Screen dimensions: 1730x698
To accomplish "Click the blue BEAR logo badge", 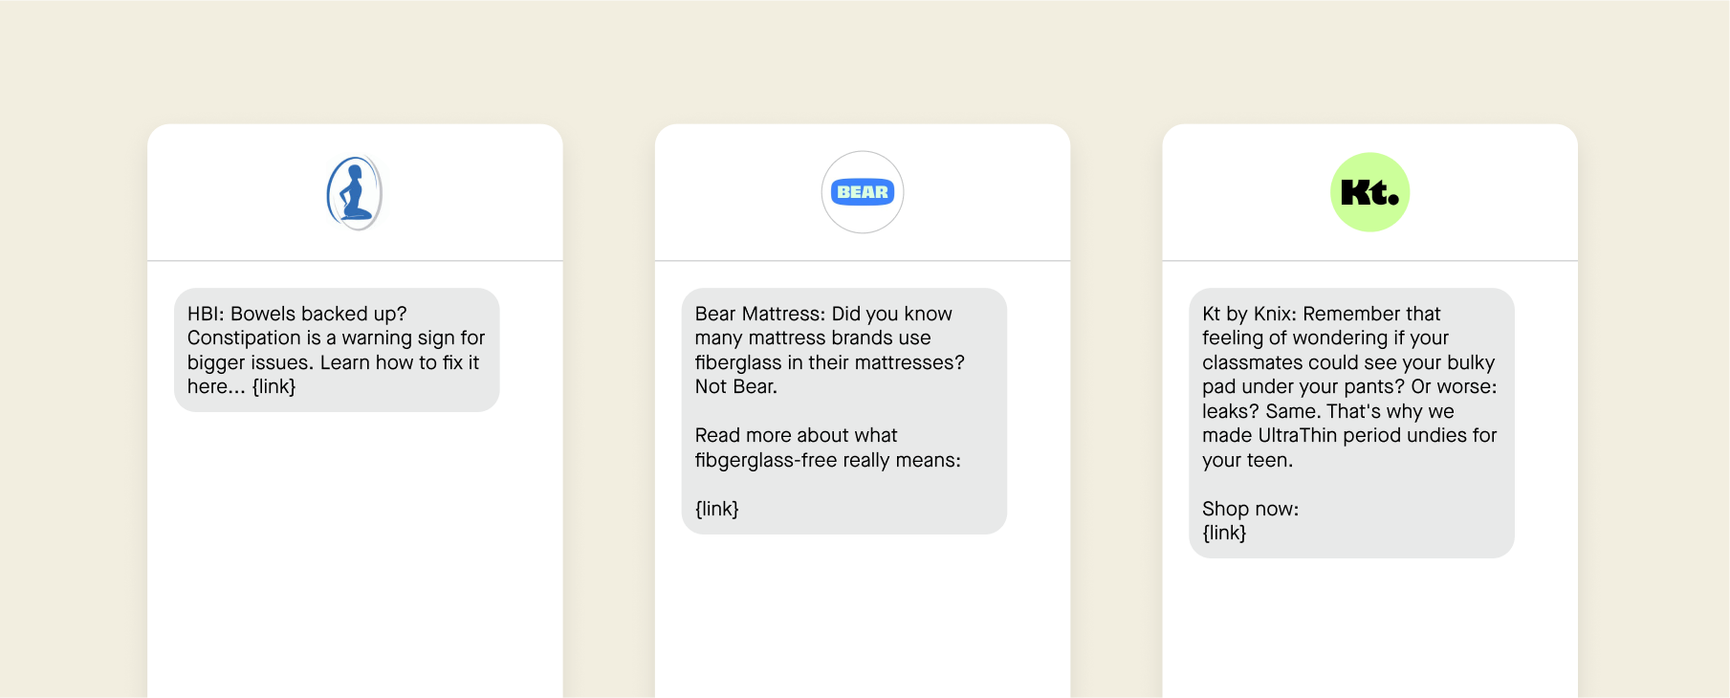I will click(x=863, y=192).
